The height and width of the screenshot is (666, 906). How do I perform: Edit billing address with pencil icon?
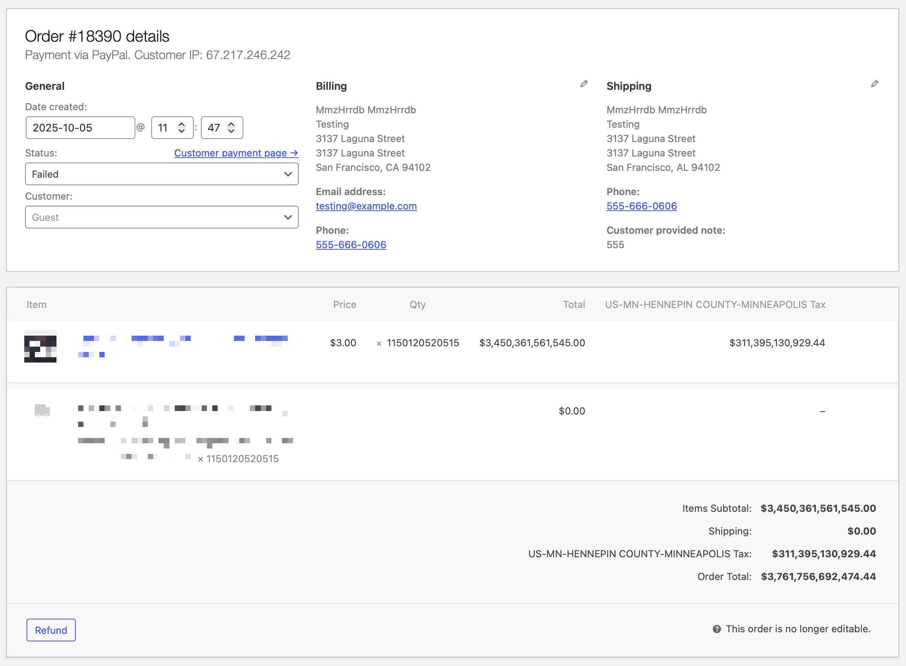(x=583, y=84)
